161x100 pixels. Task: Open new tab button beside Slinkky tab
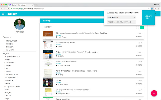[36, 5]
